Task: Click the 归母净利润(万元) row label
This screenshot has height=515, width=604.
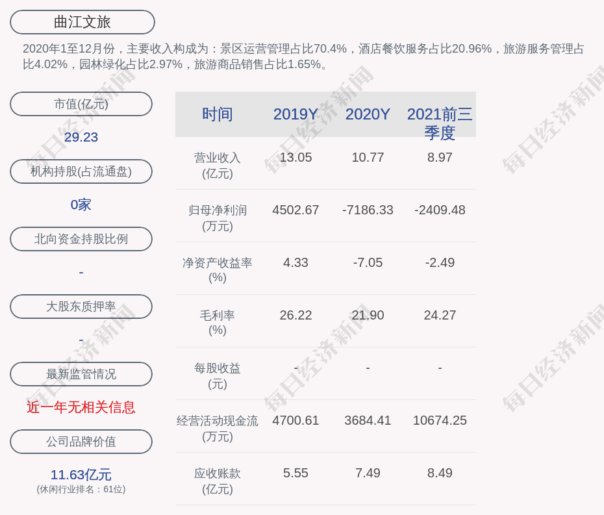Action: click(218, 218)
